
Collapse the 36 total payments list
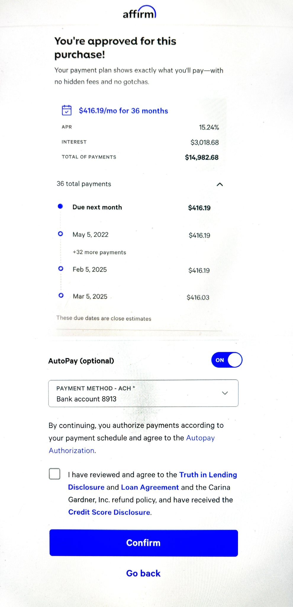tap(220, 184)
